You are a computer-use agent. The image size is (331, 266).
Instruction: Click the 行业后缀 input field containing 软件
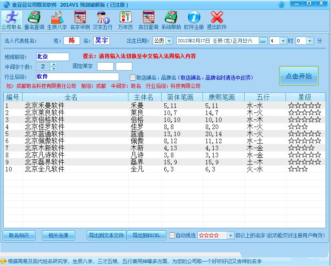pos(77,77)
